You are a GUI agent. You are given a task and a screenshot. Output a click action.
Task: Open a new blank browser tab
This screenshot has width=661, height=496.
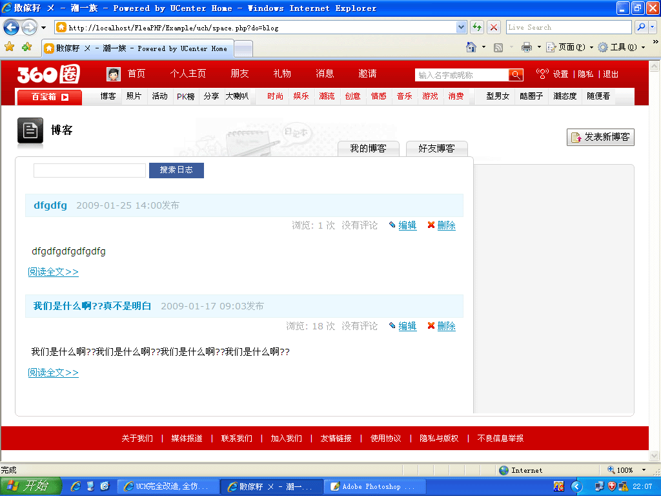click(x=243, y=48)
